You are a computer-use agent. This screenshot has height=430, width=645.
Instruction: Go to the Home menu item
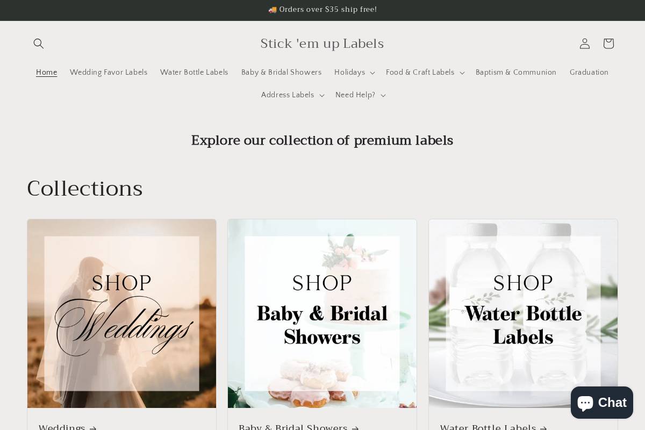46,73
